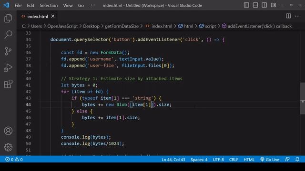
Task: Click 'typeof' keyword on line 43
Action: 90,98
